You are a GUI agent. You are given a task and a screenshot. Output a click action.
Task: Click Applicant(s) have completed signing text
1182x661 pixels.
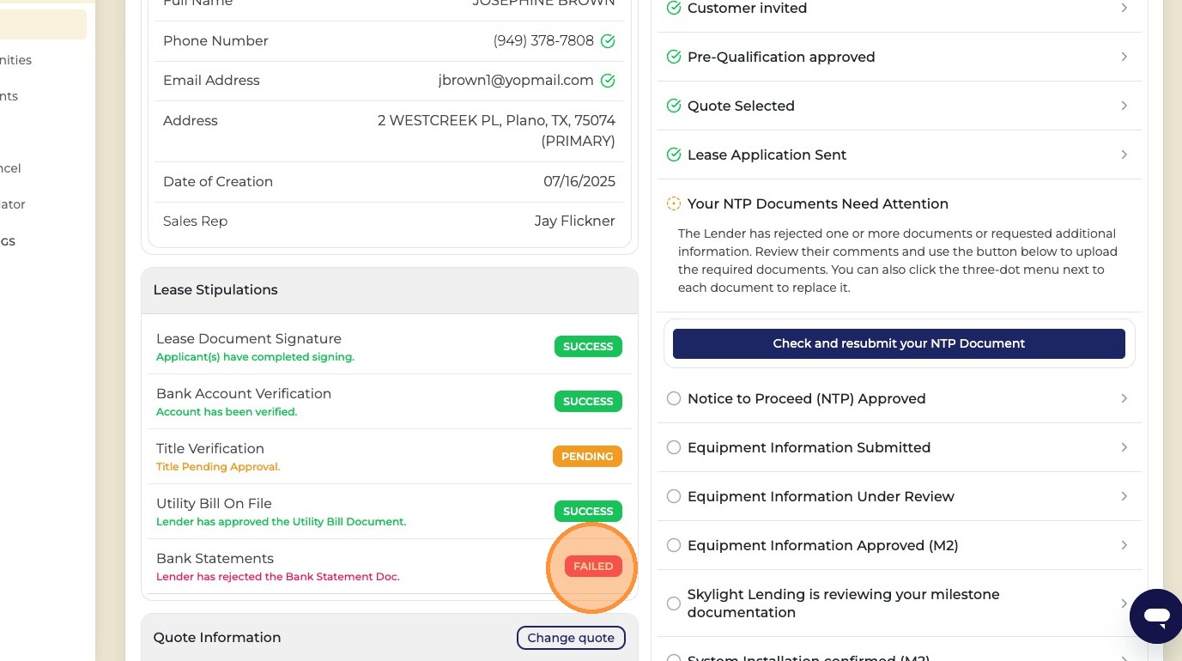(255, 357)
